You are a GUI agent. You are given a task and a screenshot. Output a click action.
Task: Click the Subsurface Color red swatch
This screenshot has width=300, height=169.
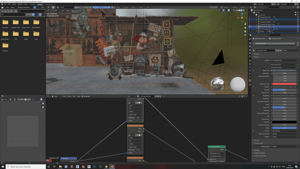click(x=284, y=84)
